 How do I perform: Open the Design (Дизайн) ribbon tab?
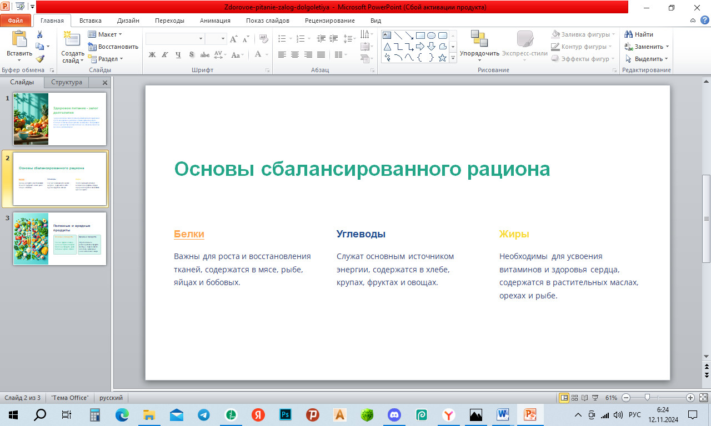coord(128,21)
